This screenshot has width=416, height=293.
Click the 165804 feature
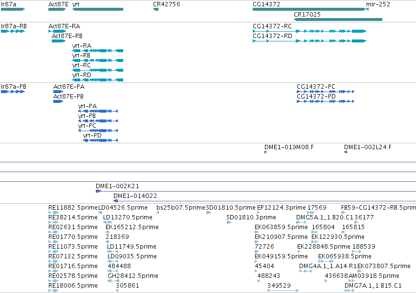[315, 232]
